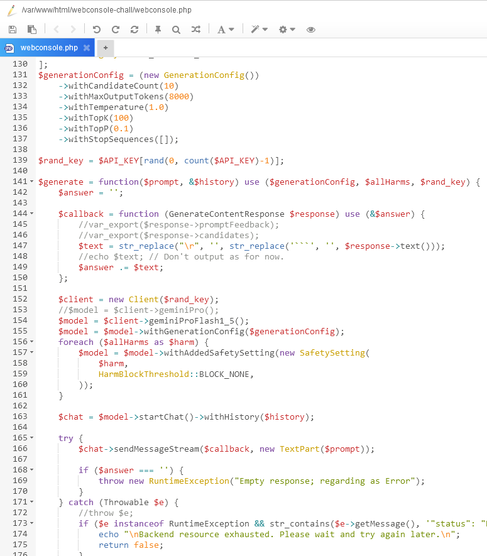Click the Undo arrow icon
The image size is (487, 556).
96,30
